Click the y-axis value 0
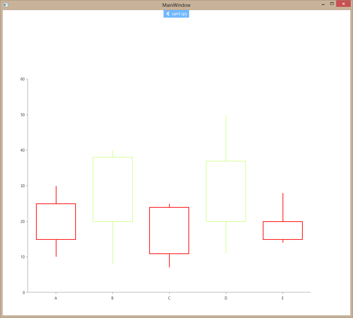353x318 pixels. pos(24,293)
